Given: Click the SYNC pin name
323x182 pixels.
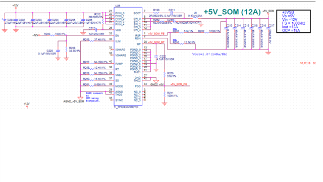Looking at the screenshot, I should (x=119, y=100).
